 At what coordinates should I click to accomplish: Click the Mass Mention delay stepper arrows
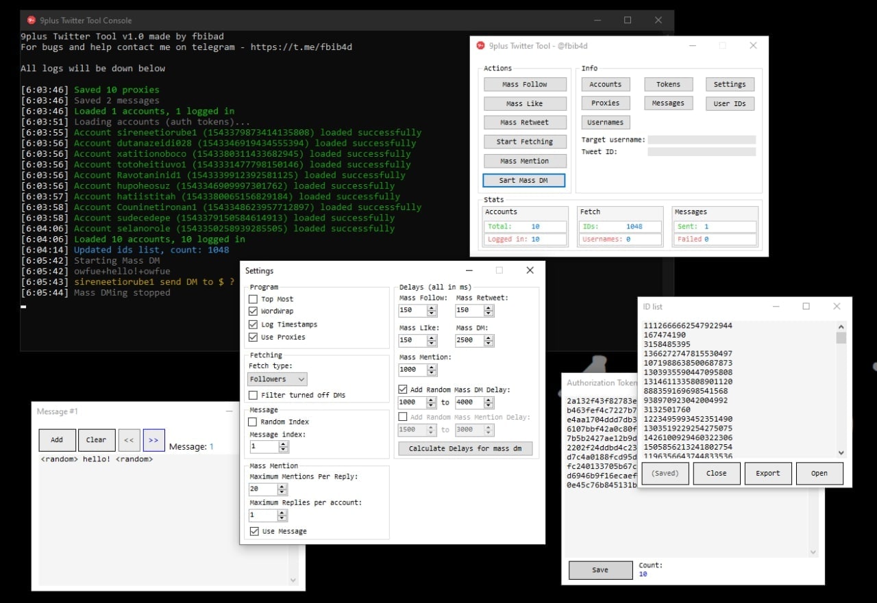click(x=432, y=370)
